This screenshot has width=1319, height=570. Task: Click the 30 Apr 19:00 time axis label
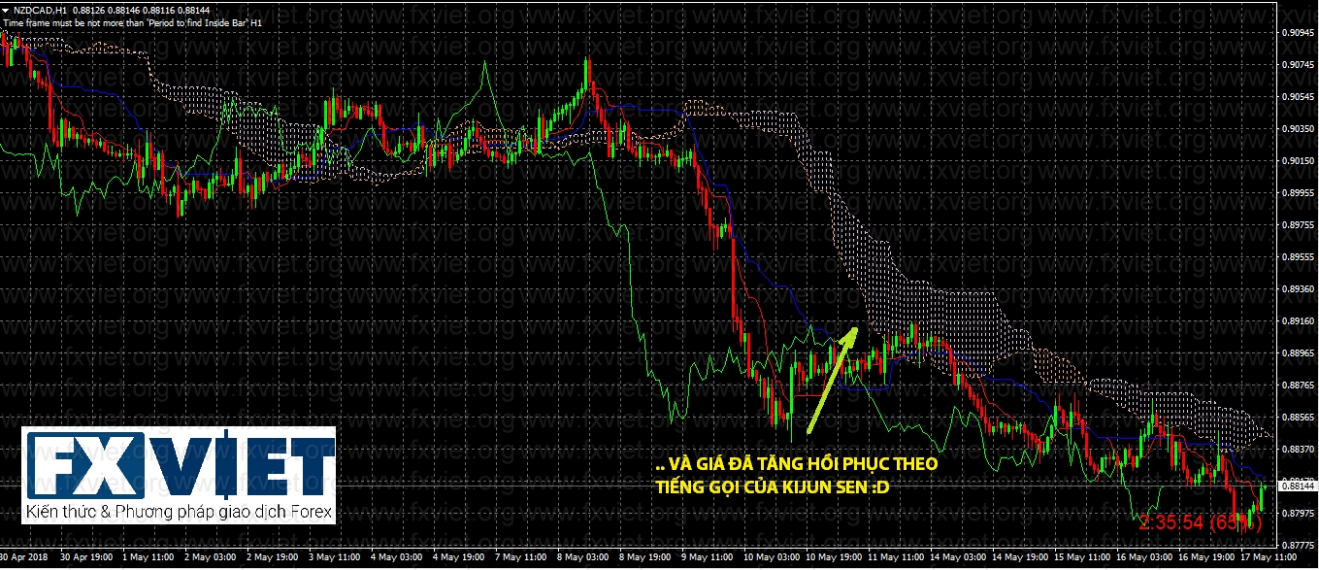point(84,559)
